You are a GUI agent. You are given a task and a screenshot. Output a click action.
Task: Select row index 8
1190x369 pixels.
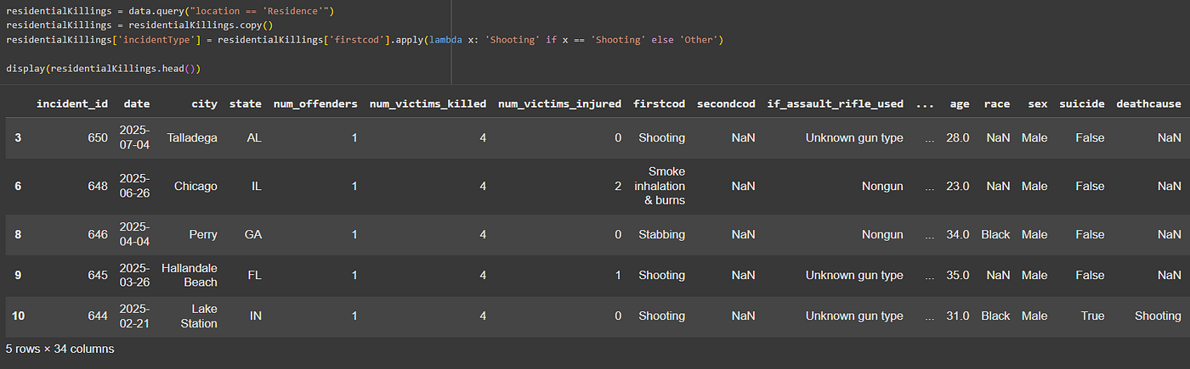tap(18, 234)
